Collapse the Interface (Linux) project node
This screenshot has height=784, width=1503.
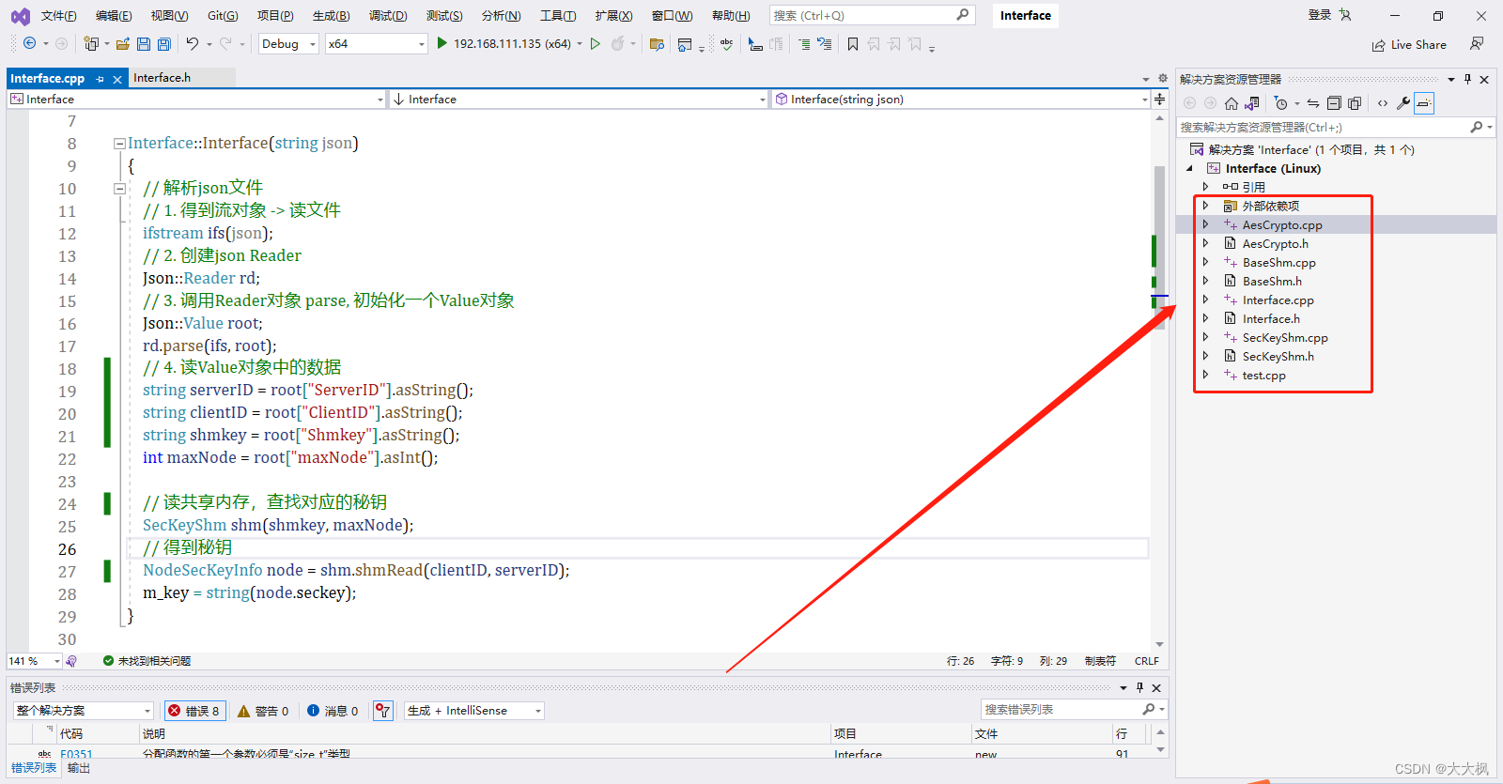click(1190, 168)
